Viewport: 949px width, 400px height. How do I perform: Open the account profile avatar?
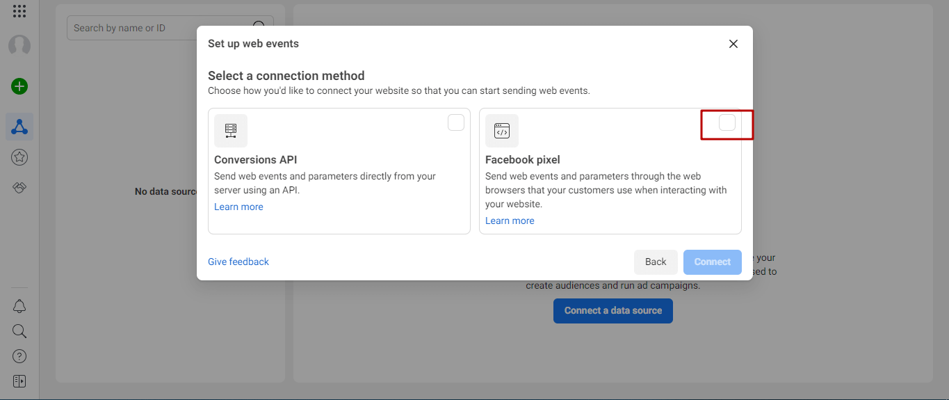click(x=19, y=46)
